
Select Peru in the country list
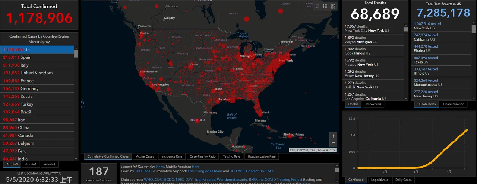[x=37, y=151]
